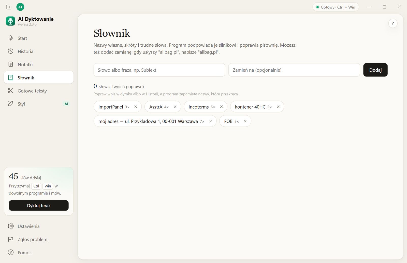Image resolution: width=407 pixels, height=263 pixels.
Task: Click the Historia clock icon
Action: coord(10,51)
